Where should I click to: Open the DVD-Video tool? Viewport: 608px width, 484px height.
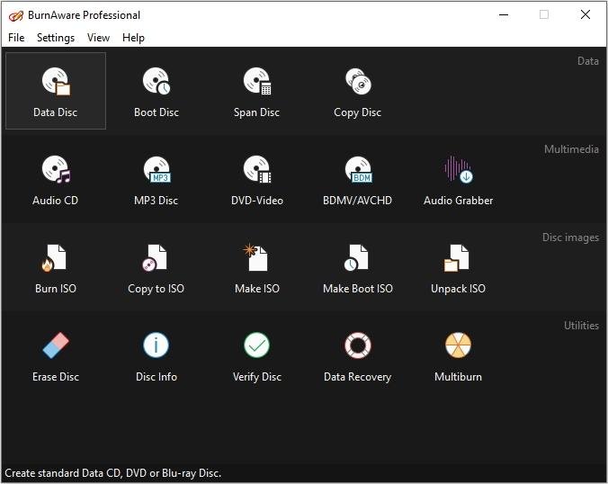coord(257,178)
